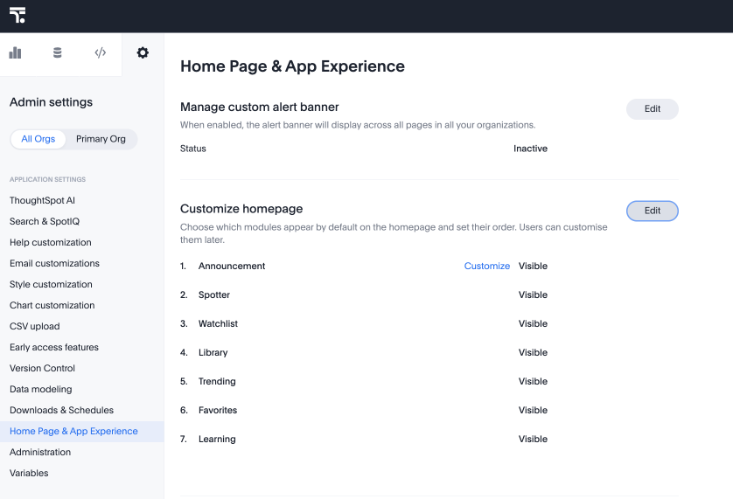
Task: Switch to All Orgs scope
Action: [x=38, y=139]
